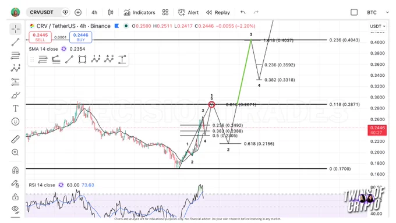Click the SMA 14 close indicator label
Viewport: 396px width, 223px height.
(44, 49)
